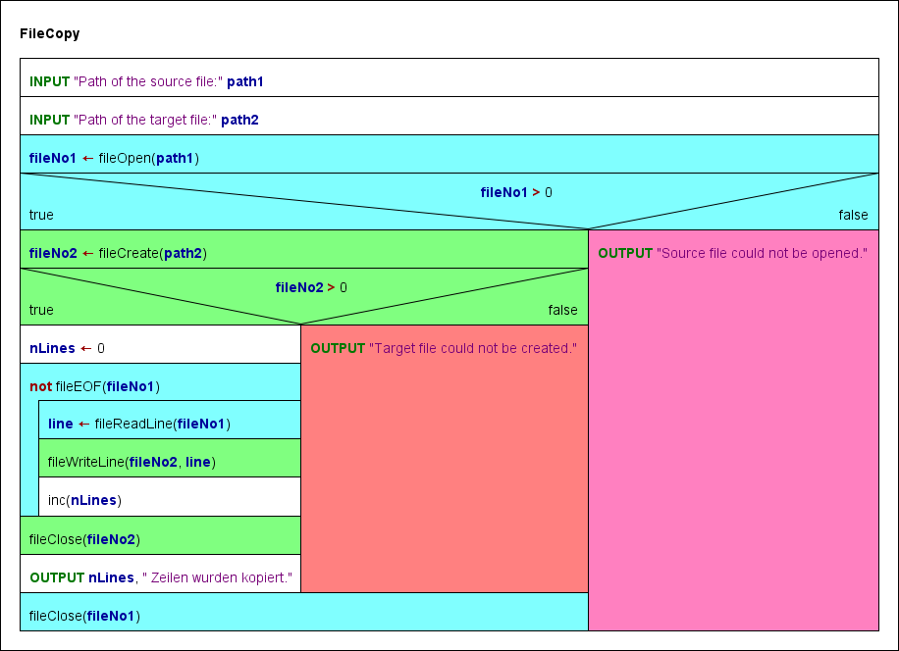The image size is (899, 651).
Task: Click the true label under fileNo1 condition
Action: (41, 216)
